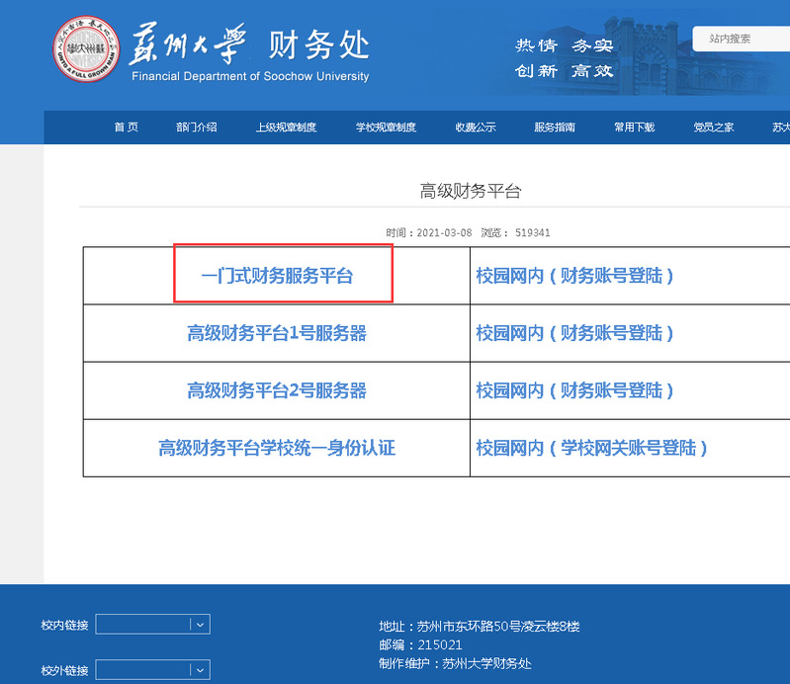This screenshot has height=684, width=790.
Task: Select 学校规章制度 in the navigation bar
Action: click(x=386, y=128)
